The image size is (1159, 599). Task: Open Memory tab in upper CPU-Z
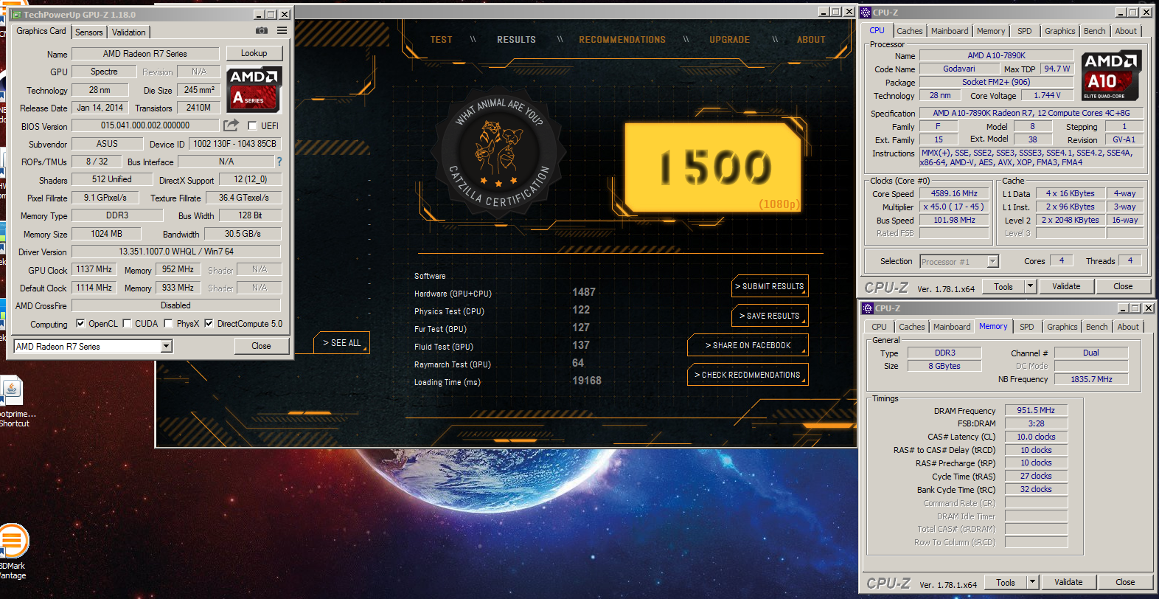[x=991, y=31]
